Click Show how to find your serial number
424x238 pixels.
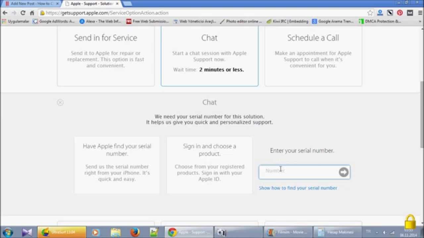point(298,188)
